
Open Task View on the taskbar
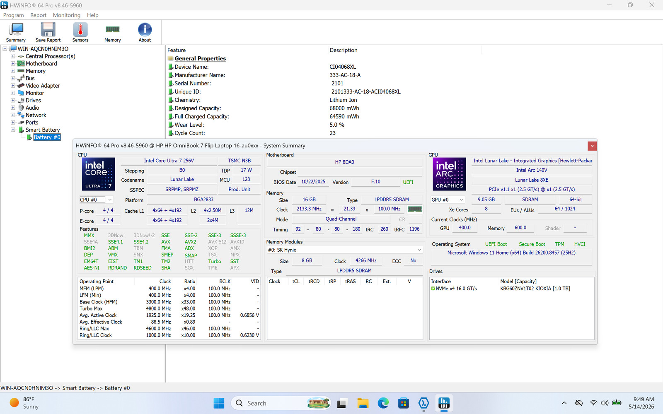[x=342, y=403]
